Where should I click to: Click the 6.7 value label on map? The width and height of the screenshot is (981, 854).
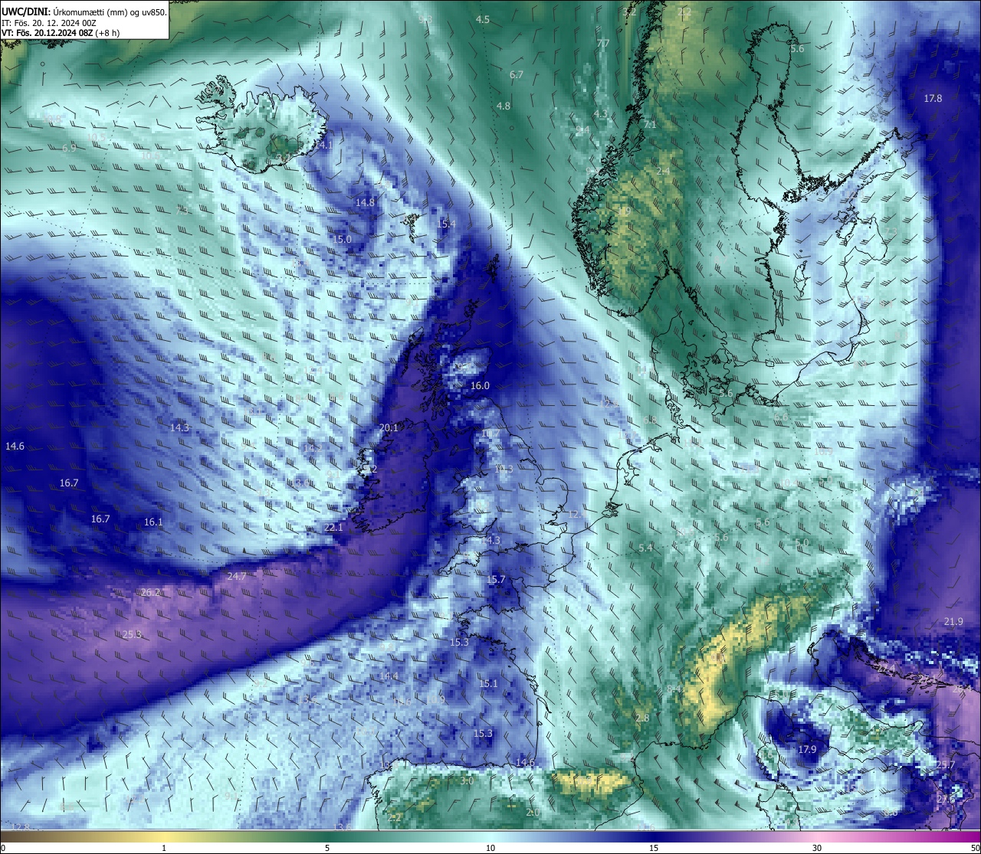tap(517, 74)
